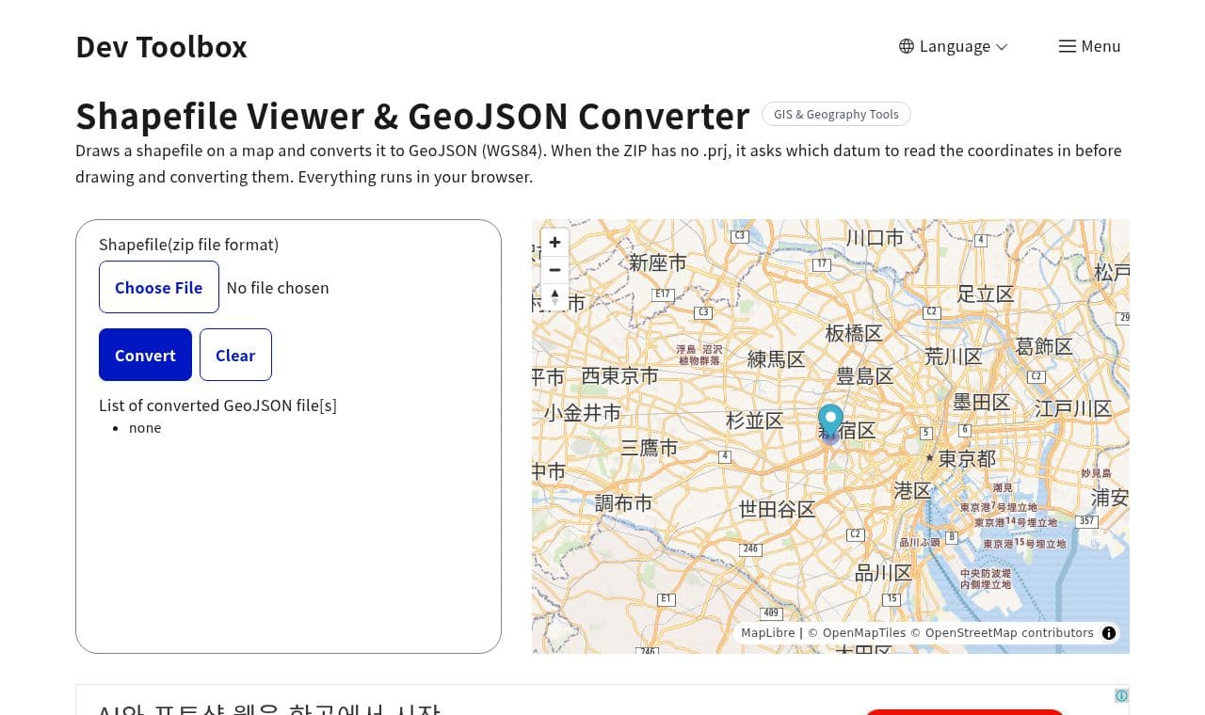Click the 'none' list item

coord(145,428)
